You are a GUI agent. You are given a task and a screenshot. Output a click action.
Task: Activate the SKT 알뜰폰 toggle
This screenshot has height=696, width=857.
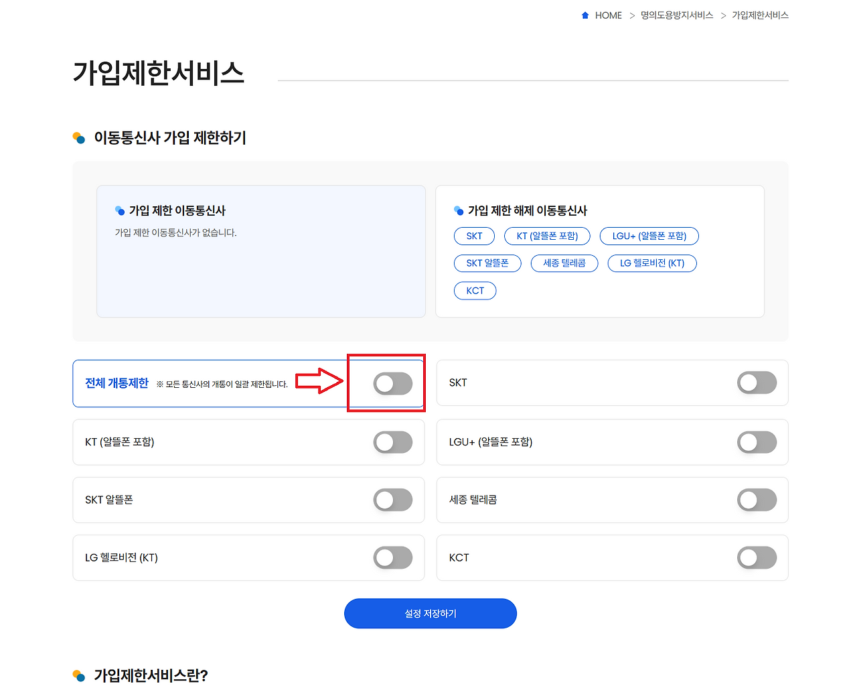pos(393,500)
